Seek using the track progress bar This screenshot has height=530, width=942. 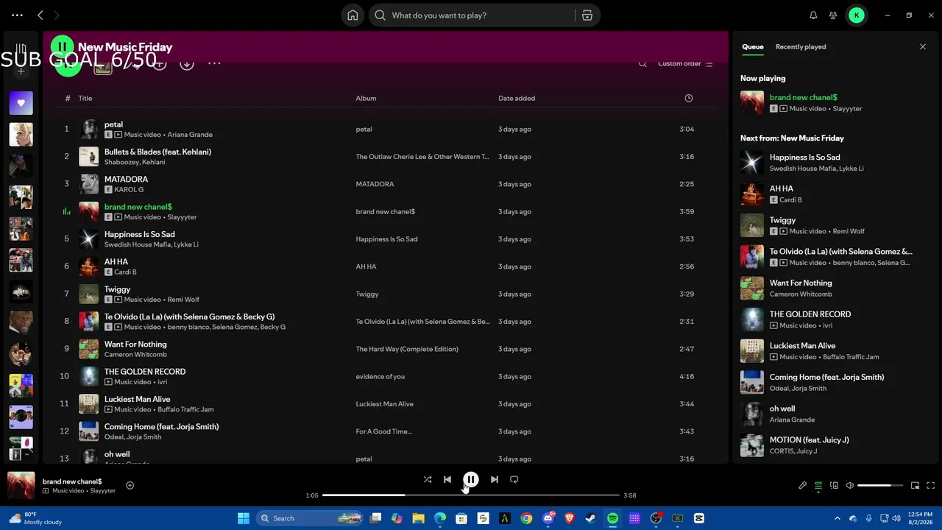[471, 495]
